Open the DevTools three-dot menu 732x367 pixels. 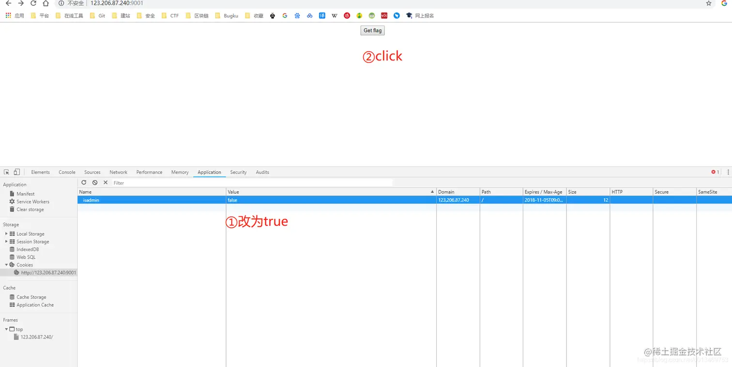tap(728, 172)
